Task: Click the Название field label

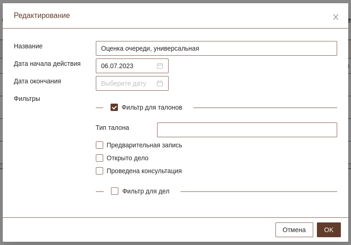Action: point(28,46)
